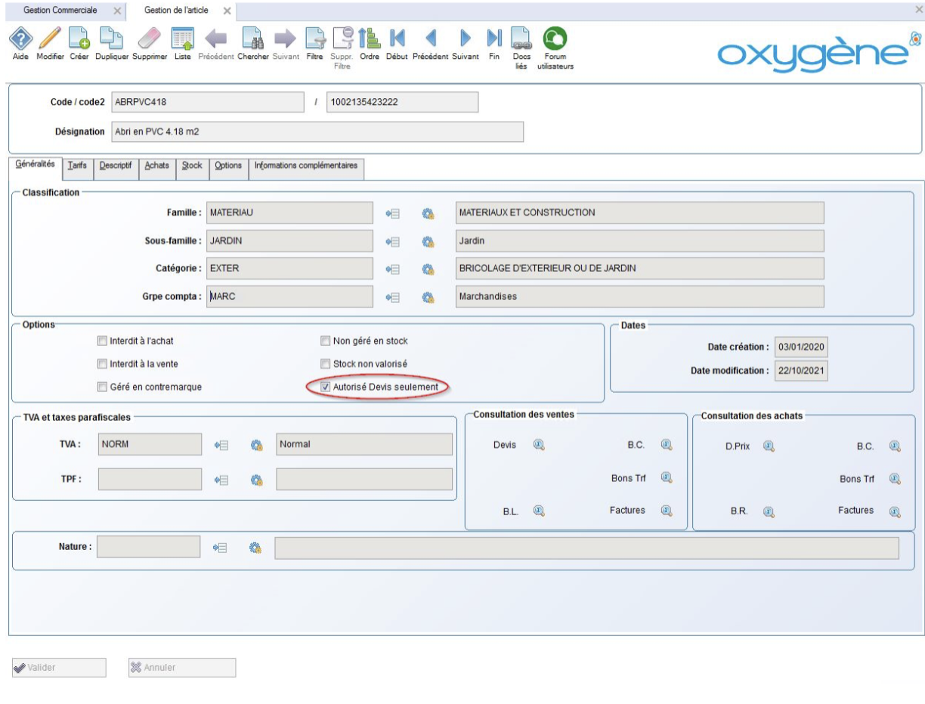
Task: Switch to the Tarifs tab
Action: click(76, 168)
